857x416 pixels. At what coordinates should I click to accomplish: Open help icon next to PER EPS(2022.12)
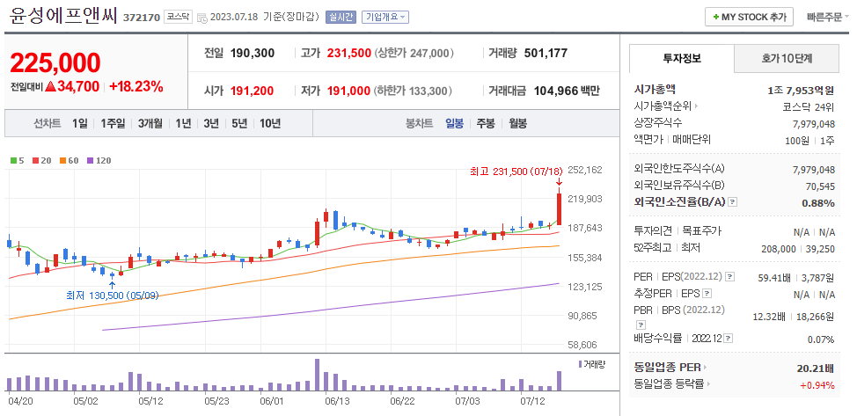pos(729,277)
